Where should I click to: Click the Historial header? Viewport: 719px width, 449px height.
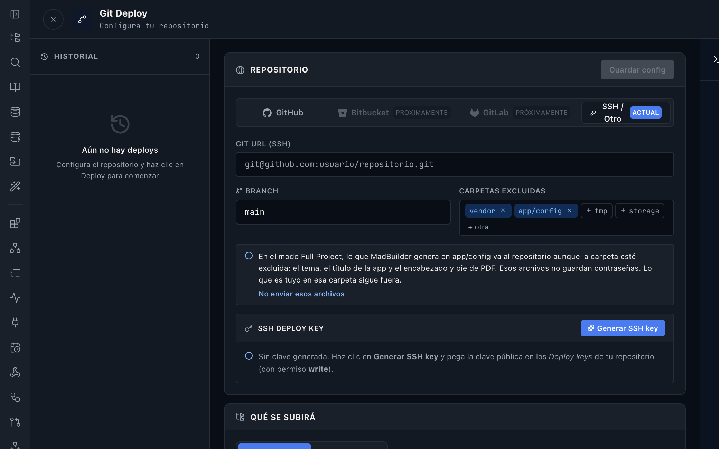click(120, 56)
